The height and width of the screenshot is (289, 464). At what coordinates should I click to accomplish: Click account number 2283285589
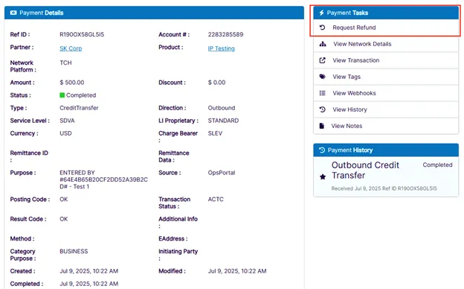[x=225, y=34]
